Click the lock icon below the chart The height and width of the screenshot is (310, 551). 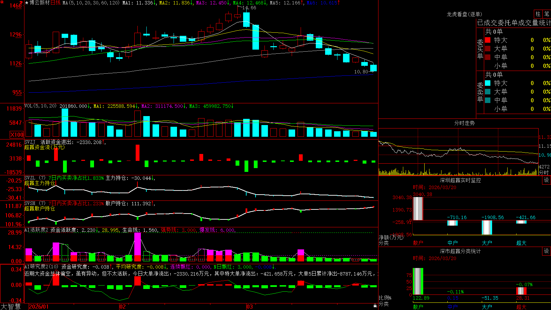(x=375, y=306)
